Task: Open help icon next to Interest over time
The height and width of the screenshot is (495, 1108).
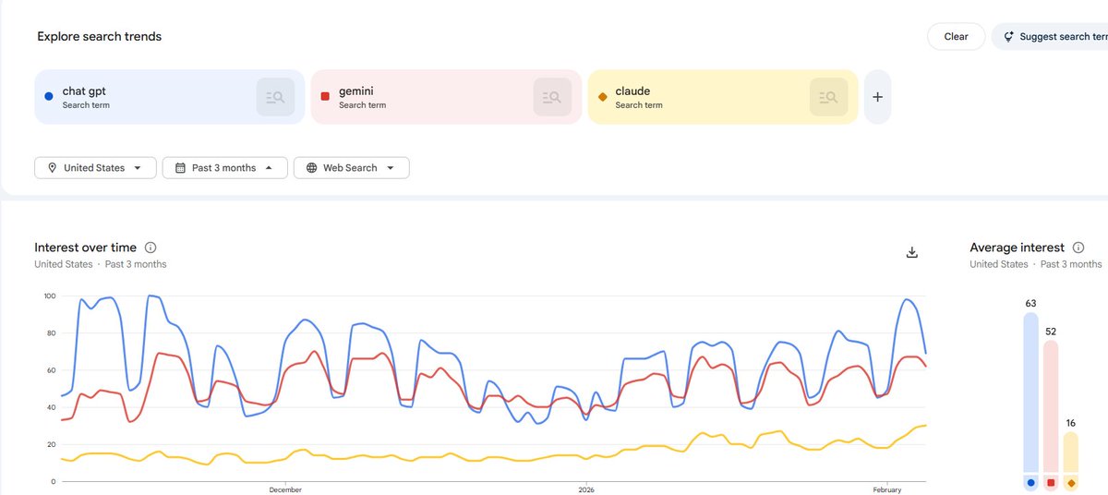Action: tap(151, 247)
